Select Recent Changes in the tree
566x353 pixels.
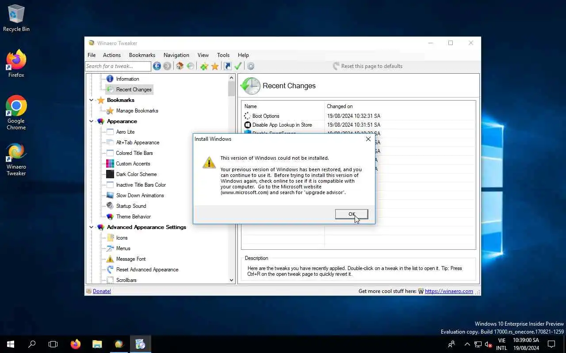click(x=134, y=90)
